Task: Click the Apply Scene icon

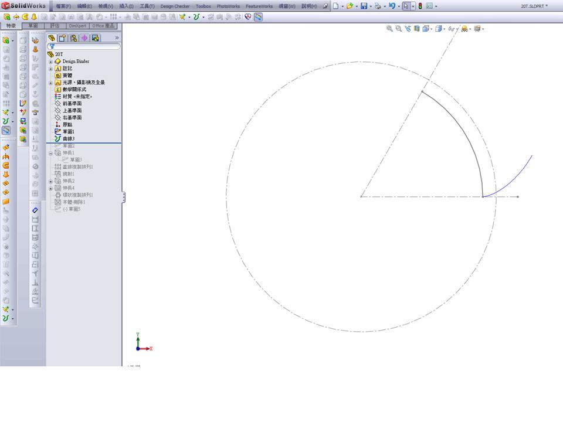Action: click(x=464, y=29)
